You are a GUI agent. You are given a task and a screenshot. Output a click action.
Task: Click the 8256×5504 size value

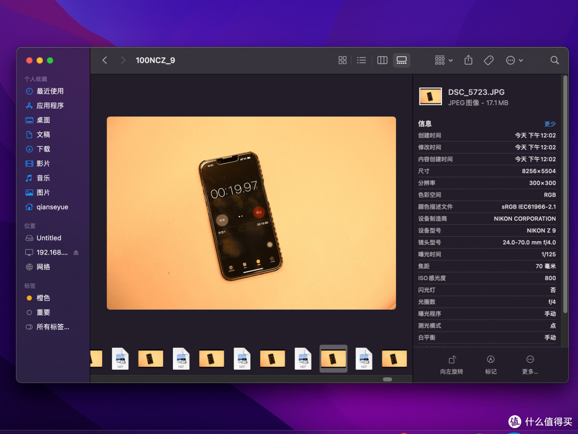[538, 171]
